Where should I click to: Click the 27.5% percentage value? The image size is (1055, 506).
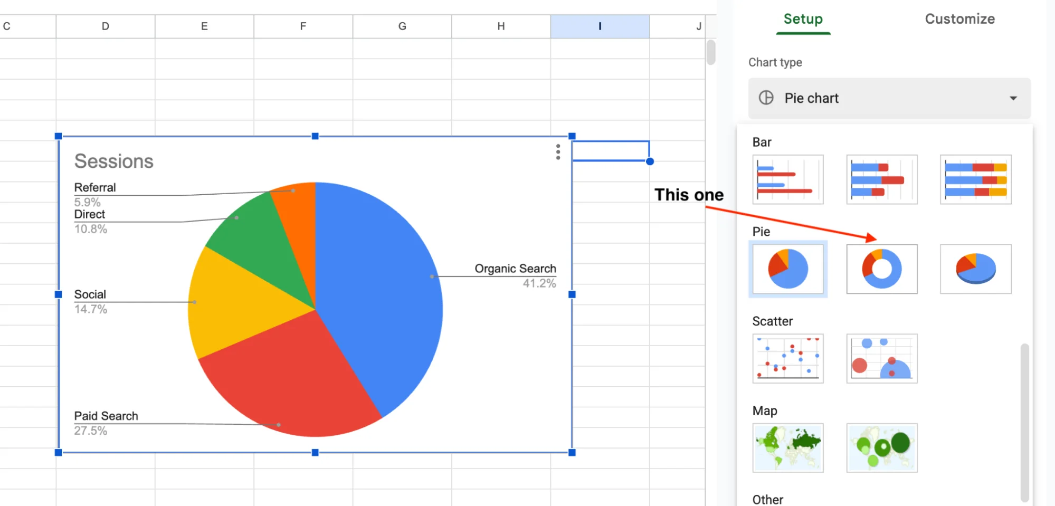tap(90, 431)
